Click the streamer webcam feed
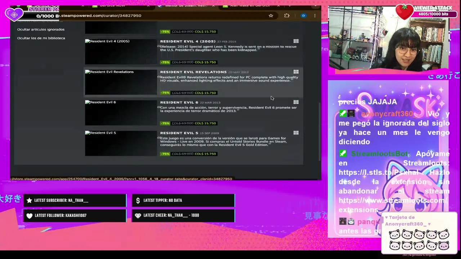This screenshot has height=259, width=461. [x=388, y=38]
